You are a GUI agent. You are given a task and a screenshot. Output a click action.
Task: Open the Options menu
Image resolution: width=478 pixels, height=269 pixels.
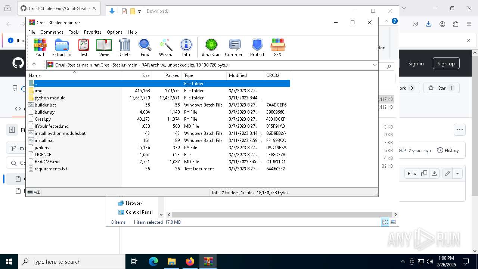tap(115, 32)
